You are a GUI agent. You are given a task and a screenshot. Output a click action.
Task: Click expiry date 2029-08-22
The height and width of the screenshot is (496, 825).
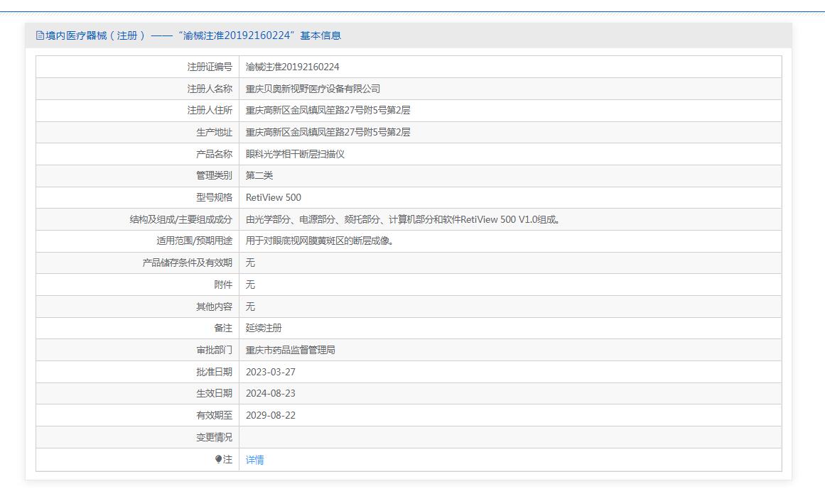point(271,415)
